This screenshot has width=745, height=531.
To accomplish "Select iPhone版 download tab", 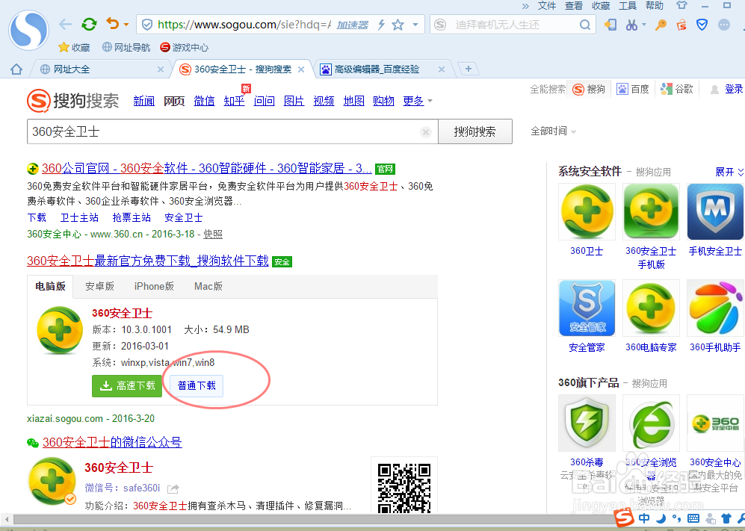I will (x=154, y=286).
